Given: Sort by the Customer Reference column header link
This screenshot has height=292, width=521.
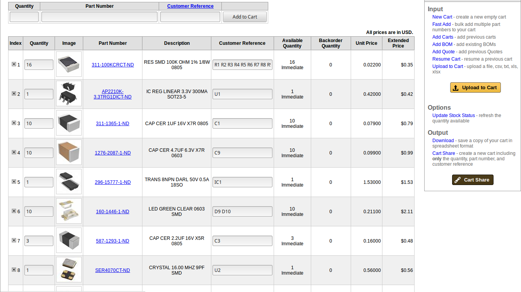Looking at the screenshot, I should tap(190, 6).
